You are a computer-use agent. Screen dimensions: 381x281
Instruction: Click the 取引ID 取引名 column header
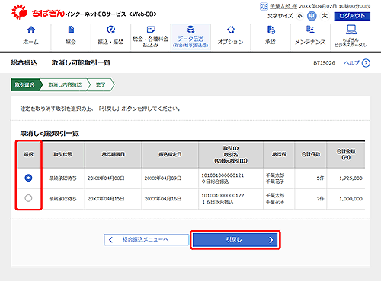[x=231, y=154]
